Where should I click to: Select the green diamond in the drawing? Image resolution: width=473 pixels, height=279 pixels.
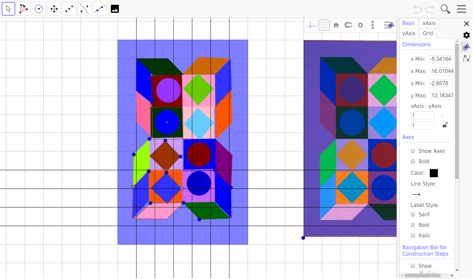199,89
